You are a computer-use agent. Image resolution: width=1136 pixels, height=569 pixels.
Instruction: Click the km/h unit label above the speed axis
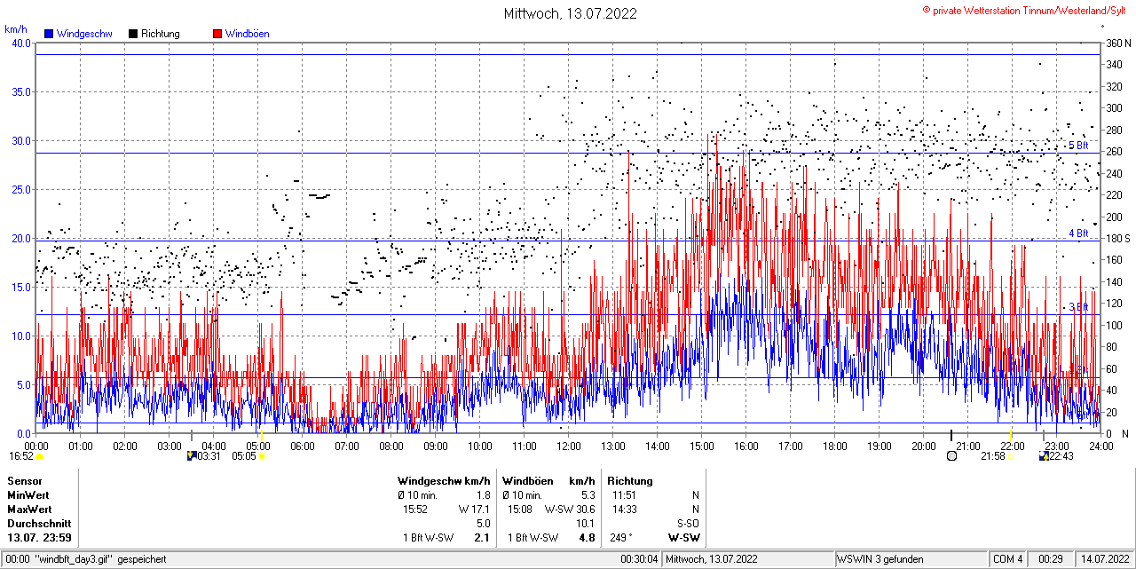pos(15,29)
